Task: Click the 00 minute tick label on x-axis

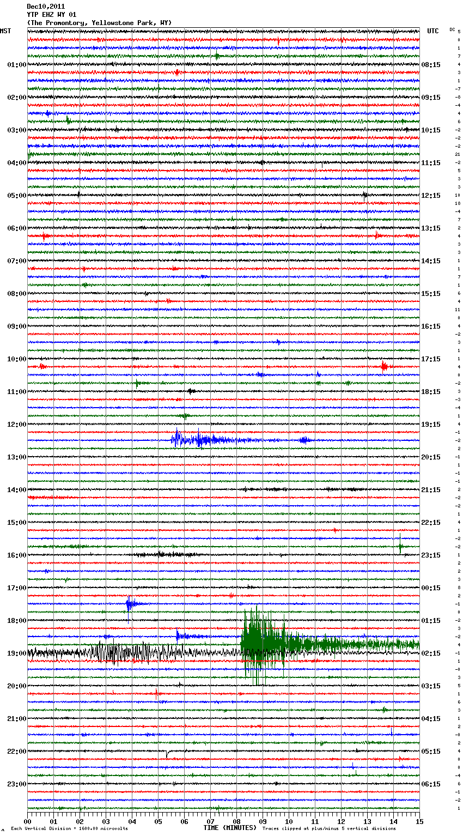Action: coord(27,821)
